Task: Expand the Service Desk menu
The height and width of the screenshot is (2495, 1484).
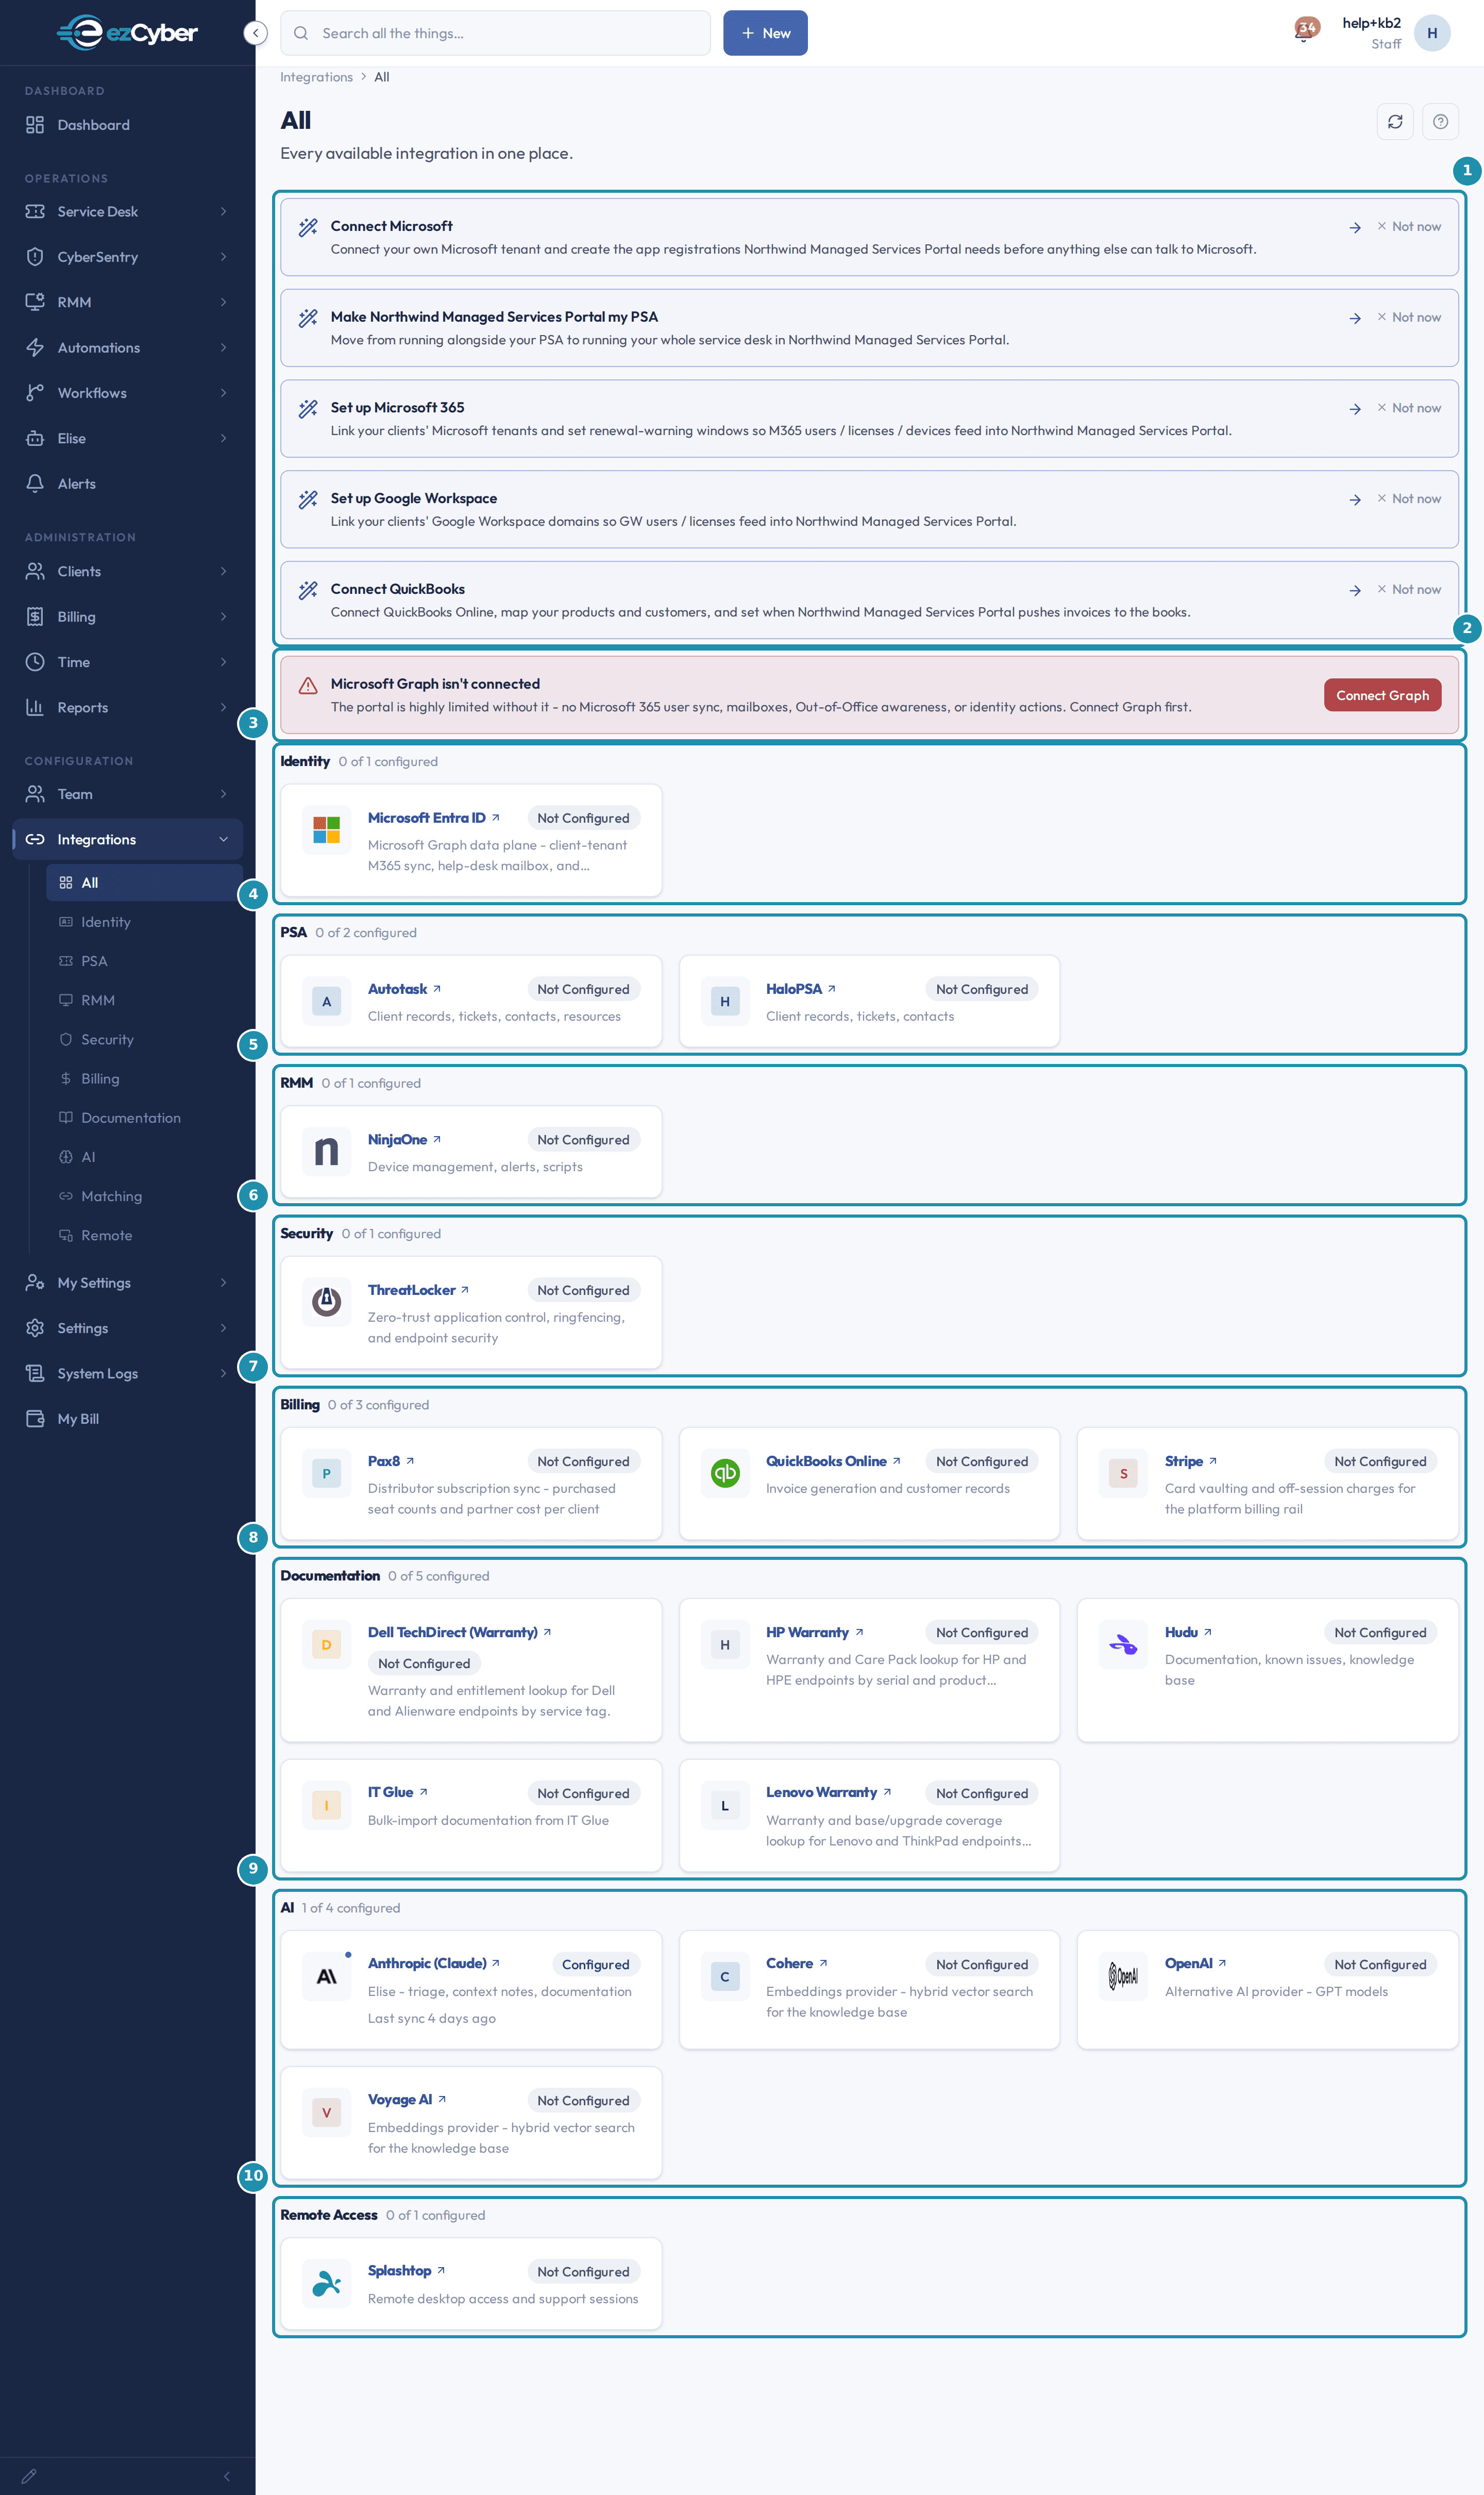Action: (128, 212)
